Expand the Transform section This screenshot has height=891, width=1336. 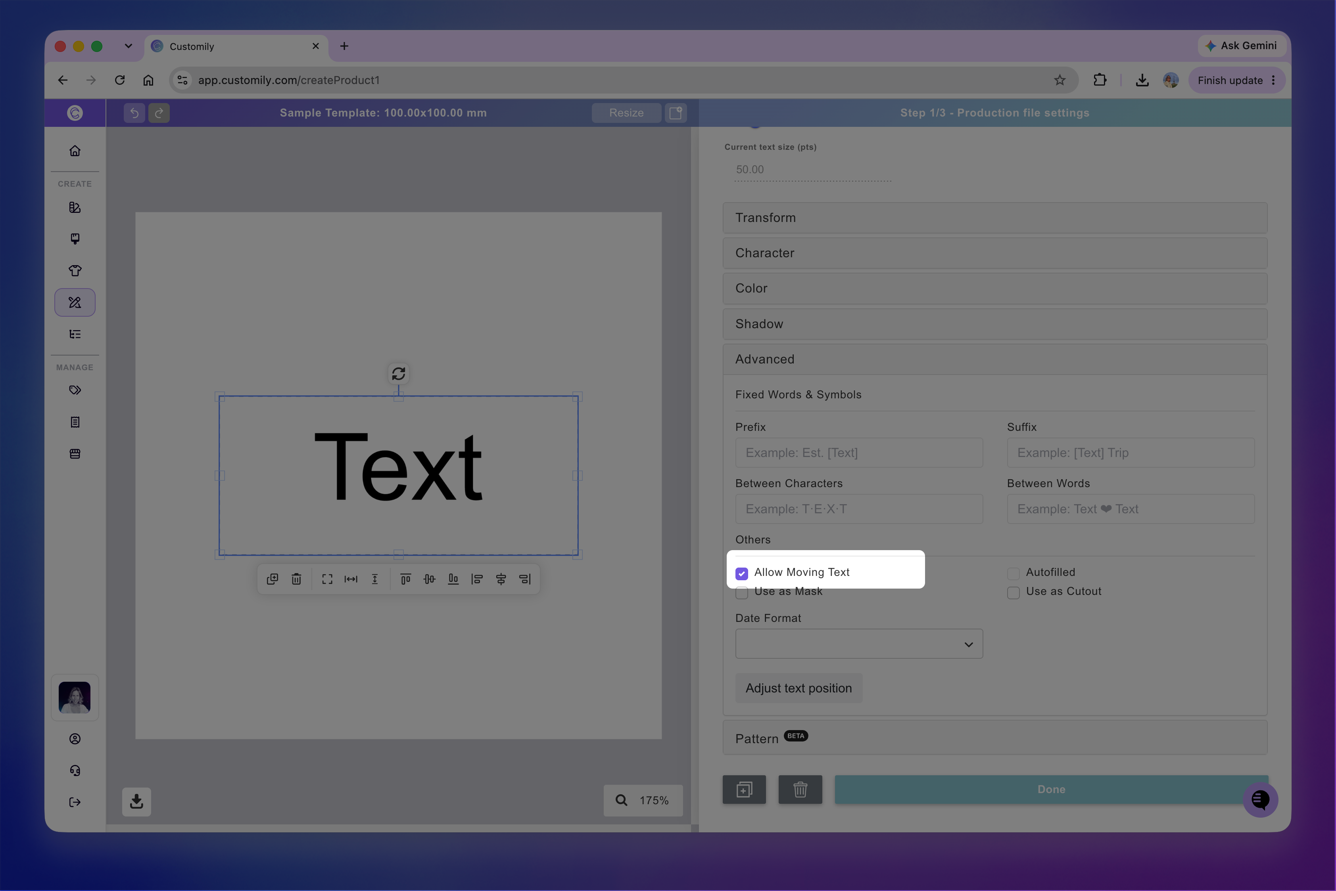[x=995, y=218]
